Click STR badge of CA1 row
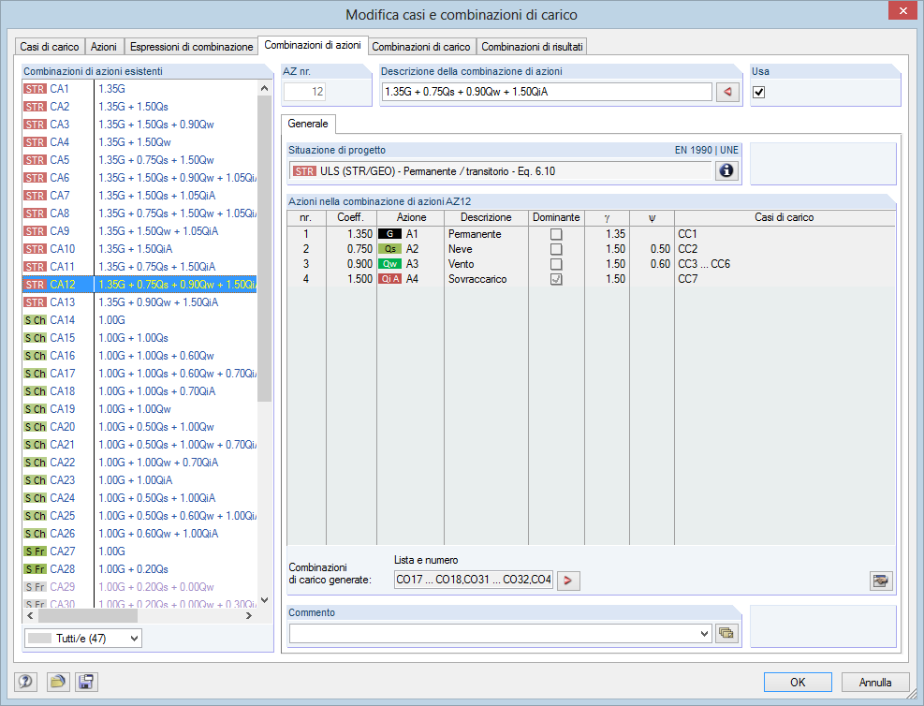 [35, 89]
